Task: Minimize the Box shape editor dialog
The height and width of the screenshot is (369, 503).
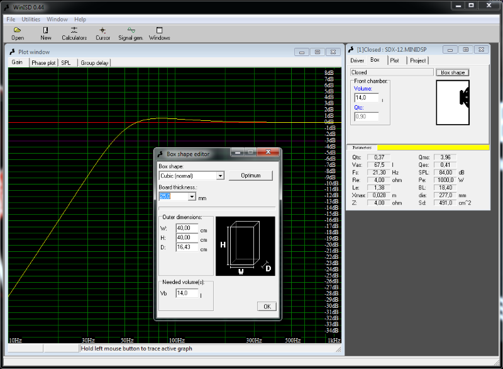Action: pyautogui.click(x=238, y=152)
